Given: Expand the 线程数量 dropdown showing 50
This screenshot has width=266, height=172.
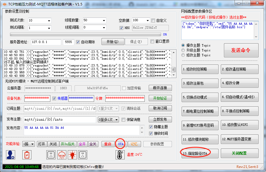Looking at the screenshot, I should click(x=94, y=20).
